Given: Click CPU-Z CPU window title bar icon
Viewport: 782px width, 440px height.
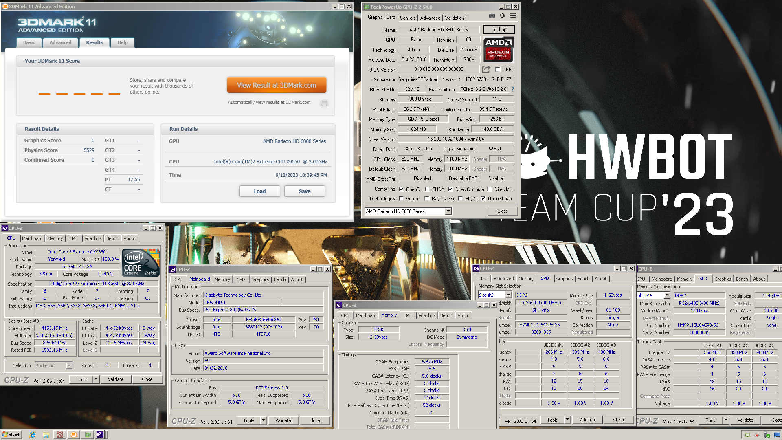Looking at the screenshot, I should tap(5, 228).
